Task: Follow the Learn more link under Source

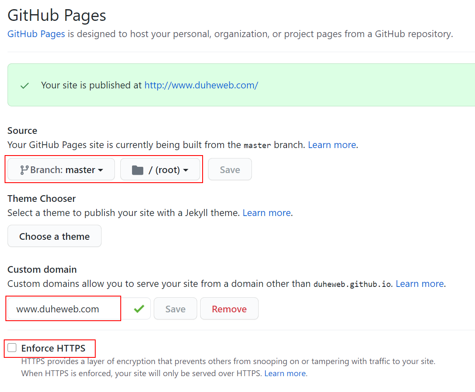Action: tap(332, 145)
